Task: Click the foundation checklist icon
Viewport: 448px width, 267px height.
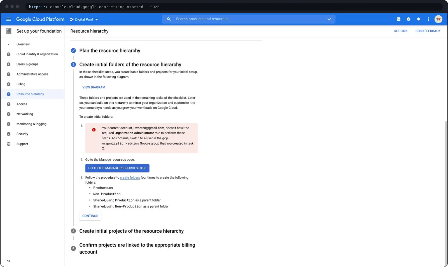Action: 9,31
